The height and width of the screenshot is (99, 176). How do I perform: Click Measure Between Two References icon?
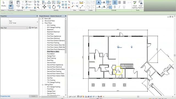81,7
